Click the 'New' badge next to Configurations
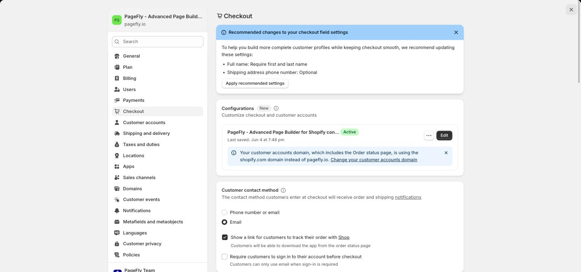The image size is (581, 272). tap(264, 109)
